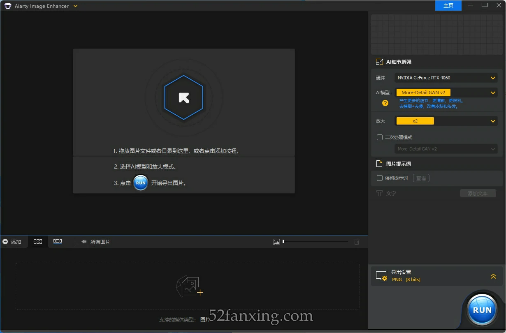
Task: Click the hexagon drop-image arrow icon
Action: pos(183,98)
